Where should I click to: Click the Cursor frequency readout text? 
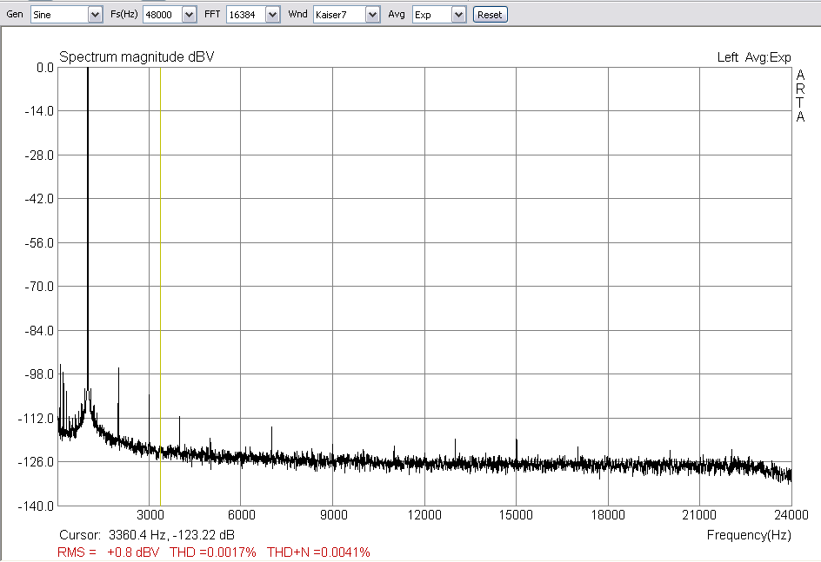tap(146, 535)
